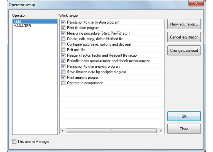
Task: Uncheck Permission to use titration program
Action: pos(63,22)
